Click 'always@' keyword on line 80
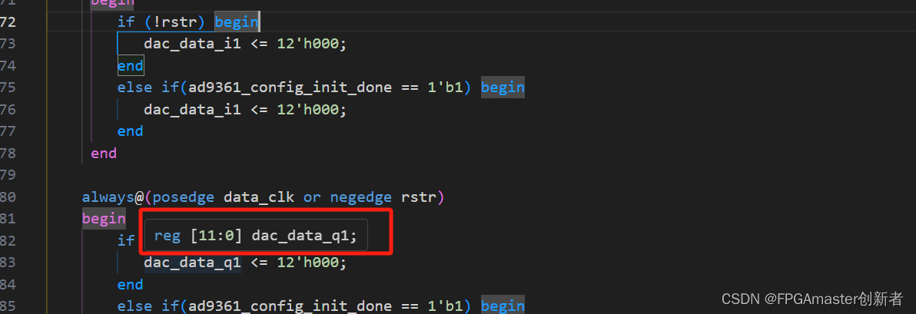The height and width of the screenshot is (314, 916). (x=113, y=197)
